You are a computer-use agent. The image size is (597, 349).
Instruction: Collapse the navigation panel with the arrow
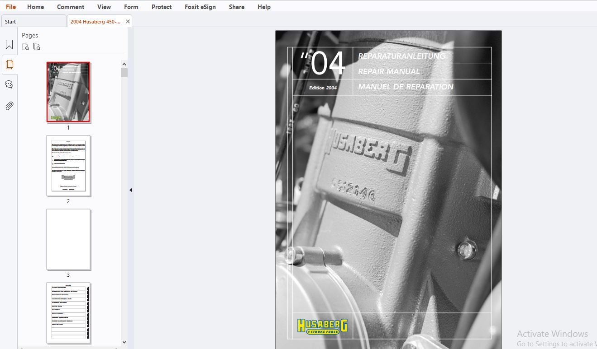(131, 190)
